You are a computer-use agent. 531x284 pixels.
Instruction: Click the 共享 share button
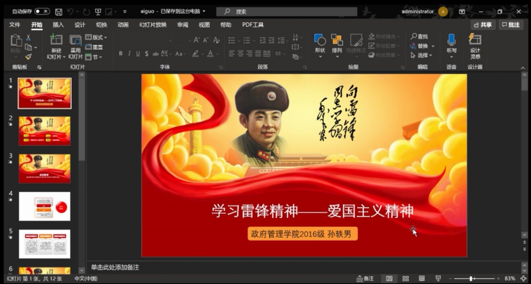click(483, 25)
